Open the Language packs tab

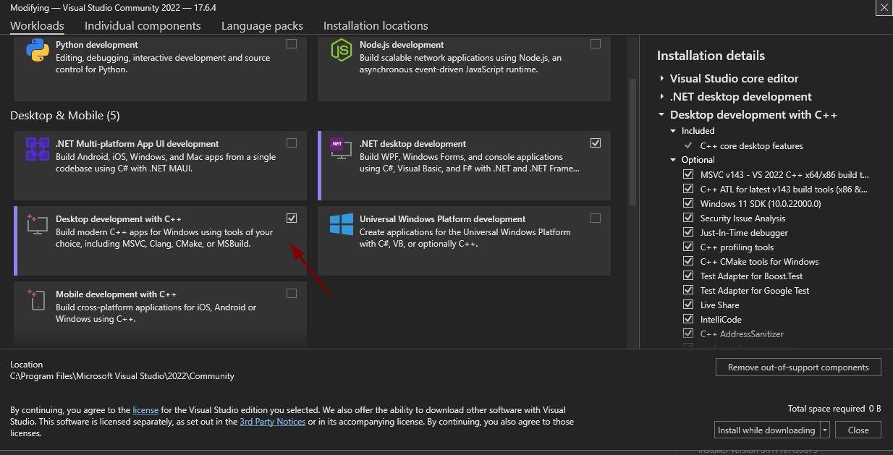[262, 26]
